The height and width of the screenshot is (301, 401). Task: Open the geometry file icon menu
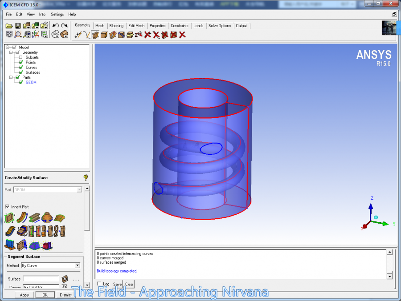pyautogui.click(x=27, y=26)
